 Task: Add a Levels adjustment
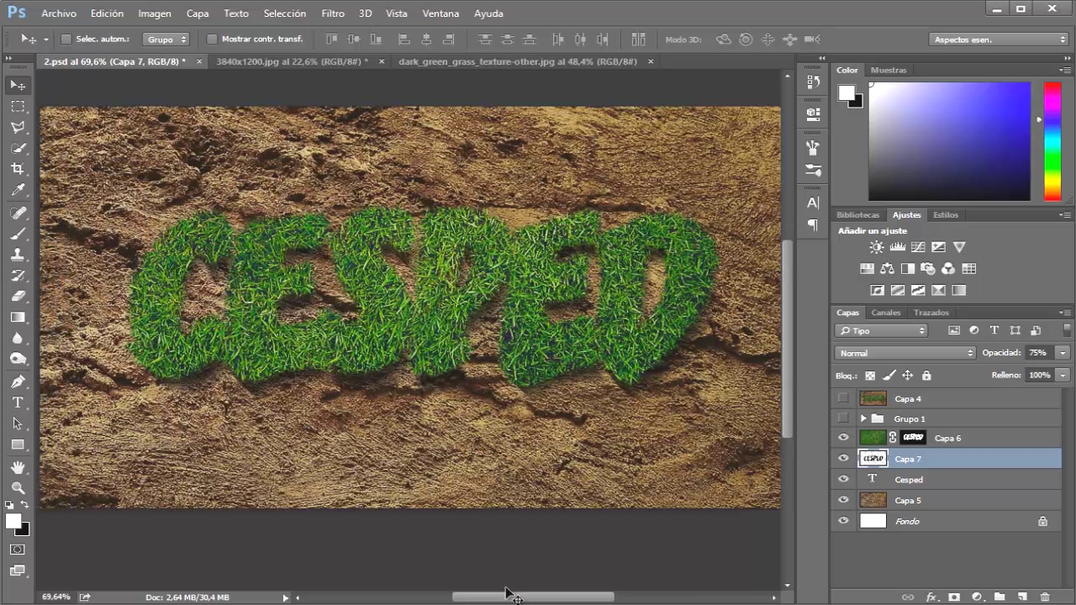897,247
